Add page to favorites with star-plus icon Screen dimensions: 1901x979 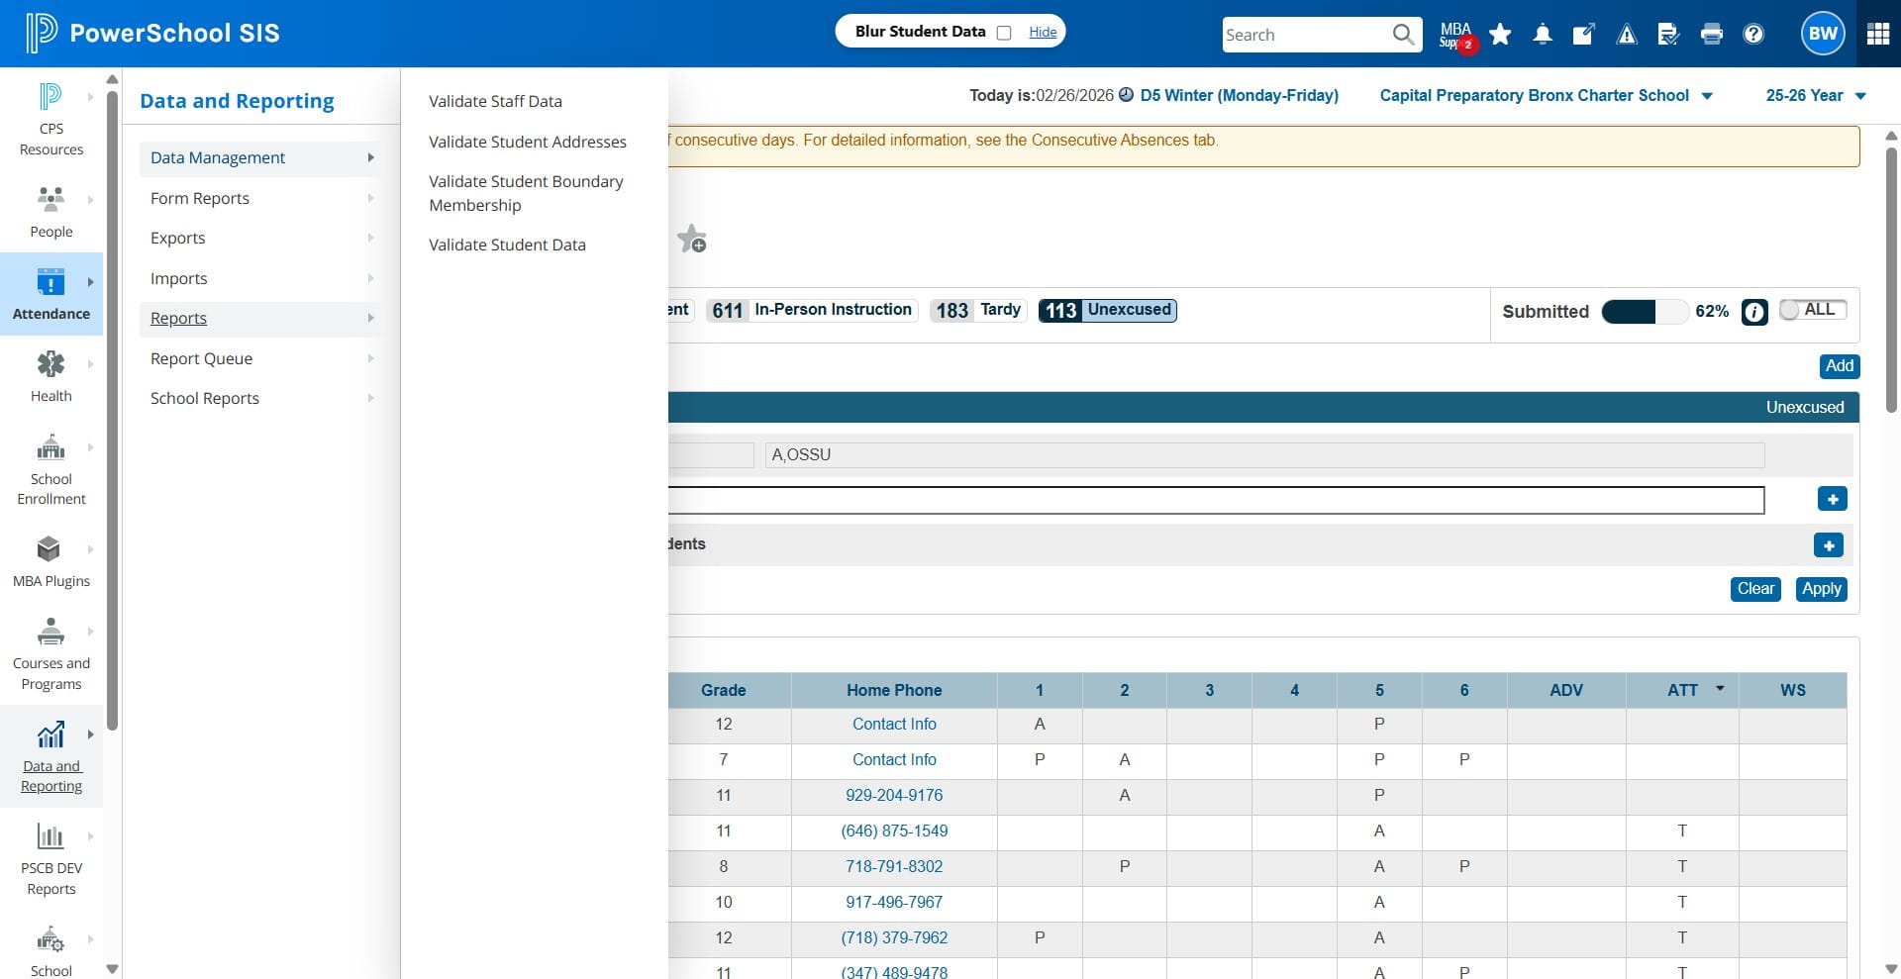(x=691, y=239)
